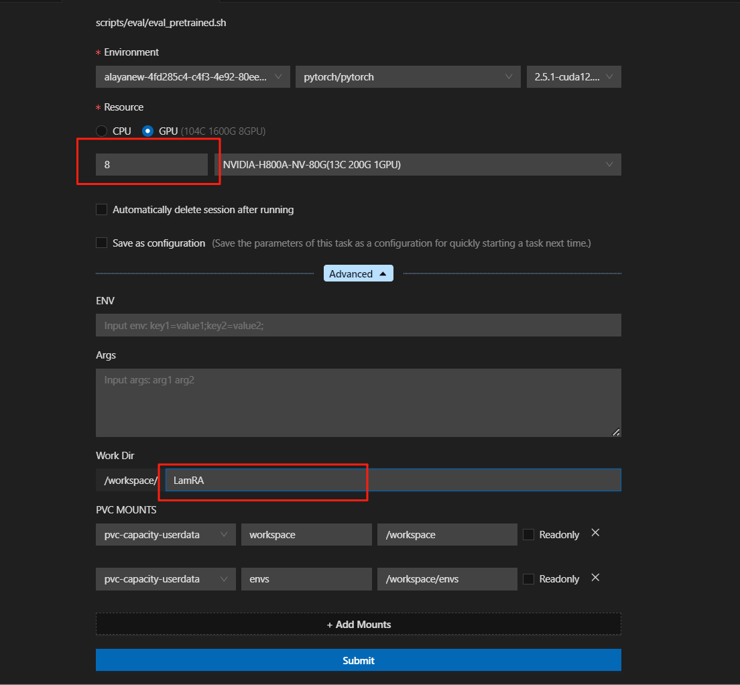Click the Args textarea resize handle
The image size is (740, 685).
click(x=616, y=432)
